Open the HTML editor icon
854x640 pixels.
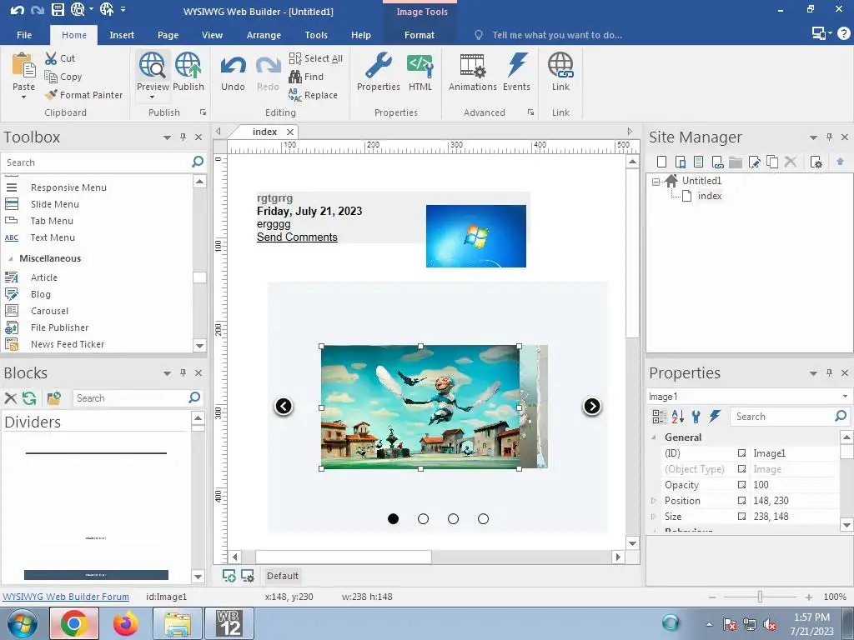point(420,65)
